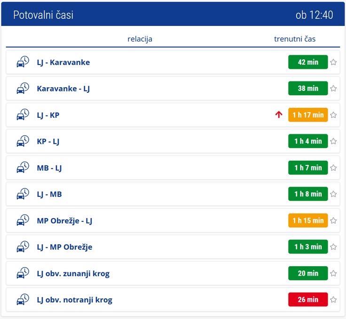Screen dimensions: 346x319
Task: Click the red 26 min time badge
Action: (x=308, y=300)
